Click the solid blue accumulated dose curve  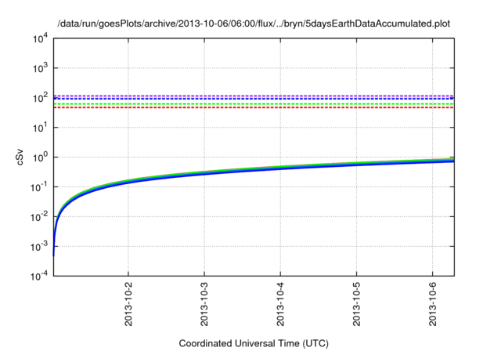pyautogui.click(x=282, y=170)
